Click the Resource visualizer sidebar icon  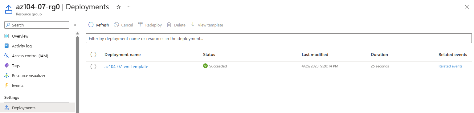click(x=7, y=75)
